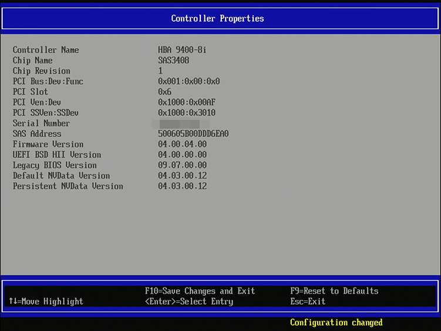The image size is (441, 331).
Task: Select the Controller Name label
Action: pyautogui.click(x=46, y=50)
